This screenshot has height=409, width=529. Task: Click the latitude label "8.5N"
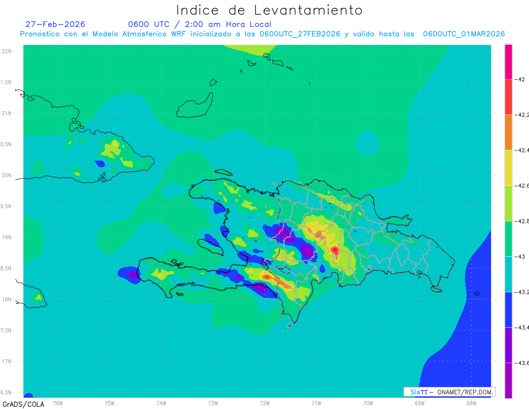(x=6, y=268)
